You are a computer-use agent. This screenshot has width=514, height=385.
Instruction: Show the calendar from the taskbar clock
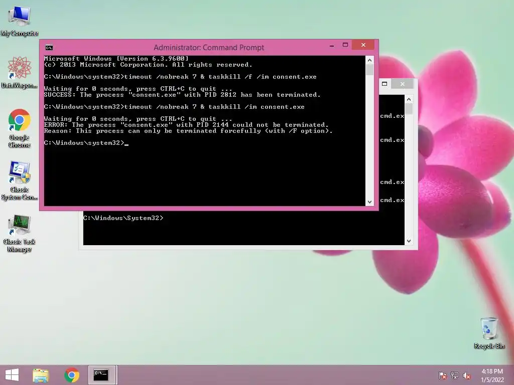[492, 375]
